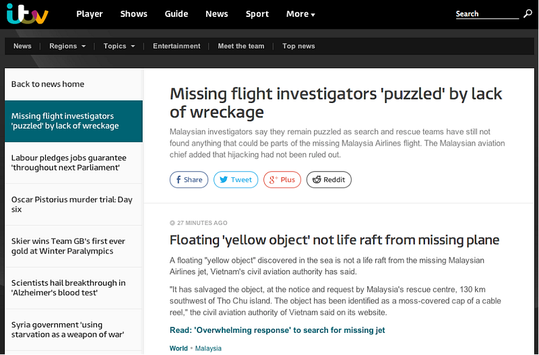Screen dimensions: 539x355
Task: Open the Regions dropdown
Action: (67, 46)
